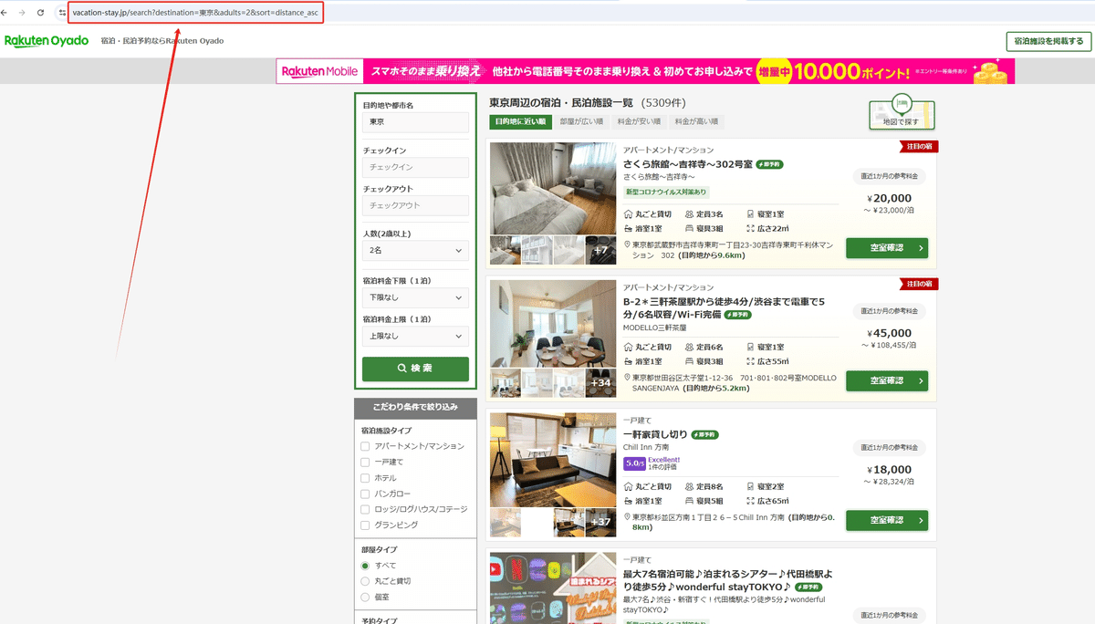Click the 注目の宿 ribbon on the さくら旅館 card
1095x624 pixels.
click(x=919, y=146)
